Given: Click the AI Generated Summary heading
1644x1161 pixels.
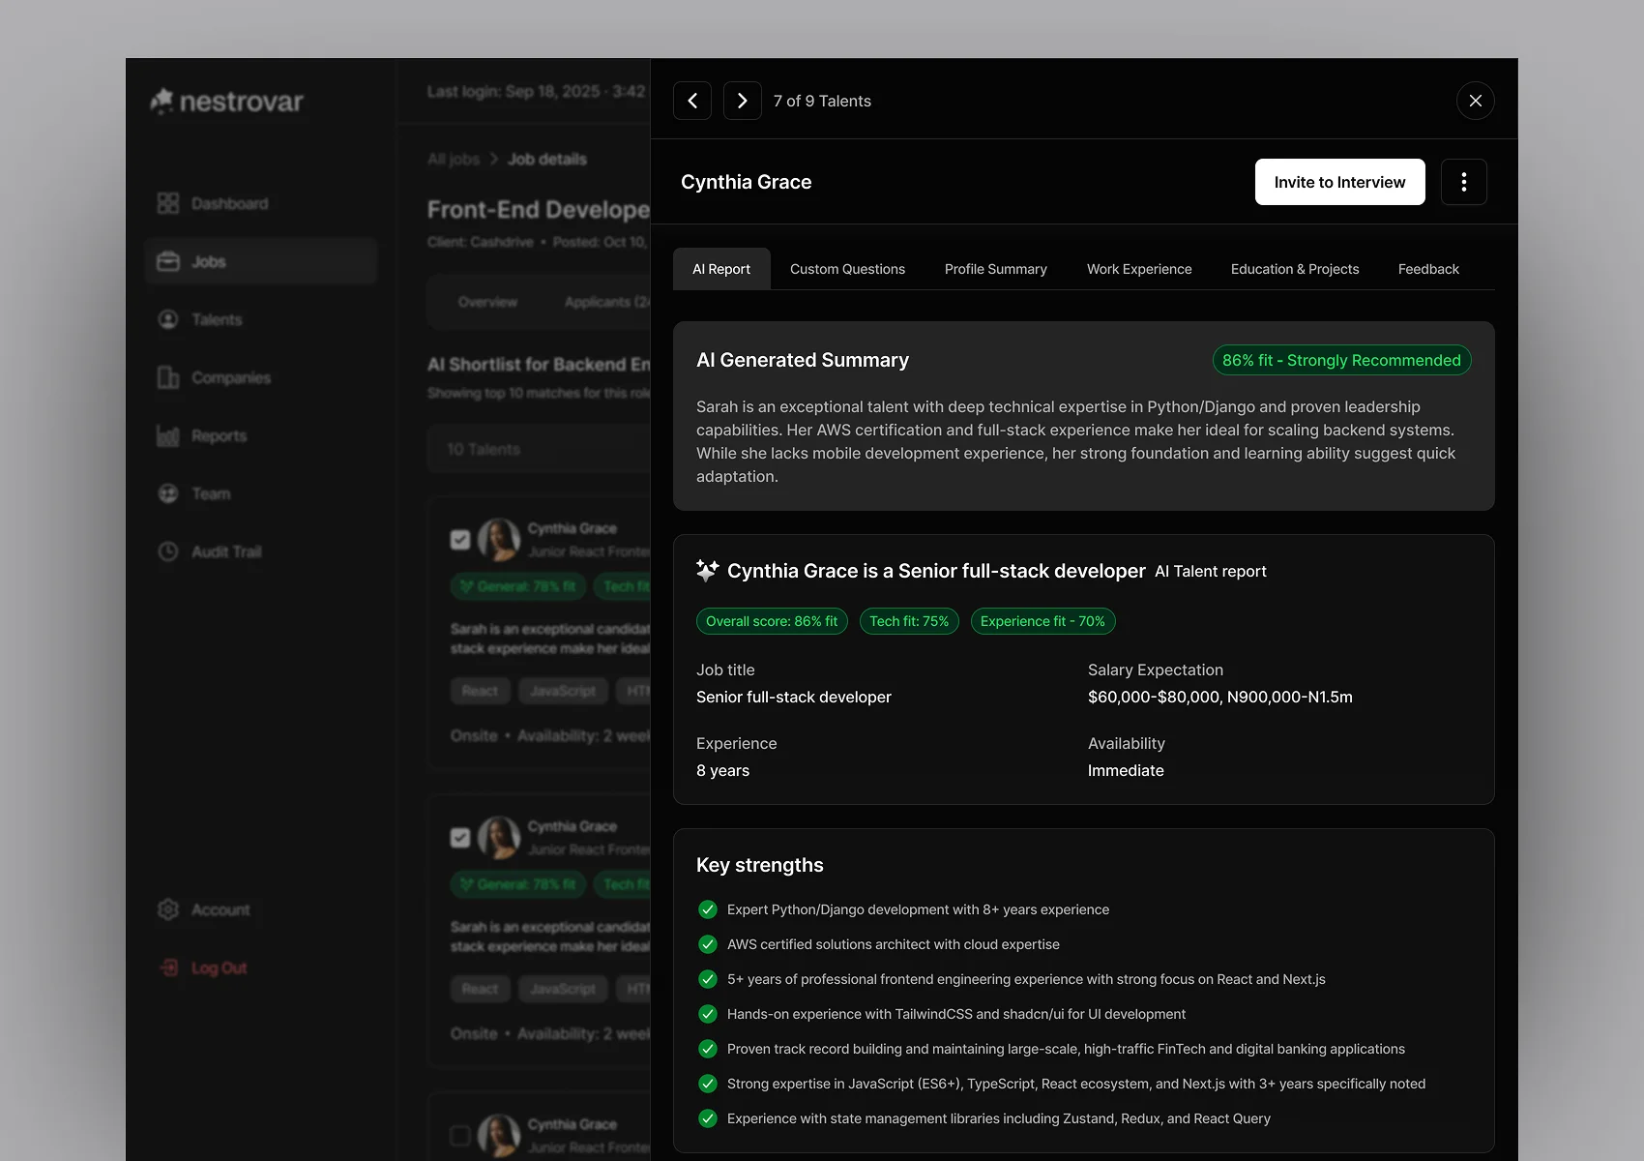Looking at the screenshot, I should point(803,360).
